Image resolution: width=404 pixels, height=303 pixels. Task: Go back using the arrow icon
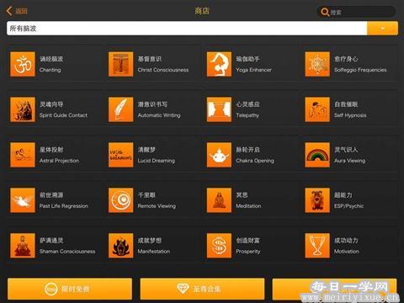point(9,11)
